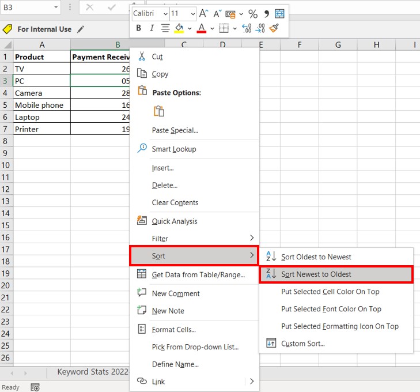Click the accounting number format icon
Screen dimensions: 420x392
point(230,14)
